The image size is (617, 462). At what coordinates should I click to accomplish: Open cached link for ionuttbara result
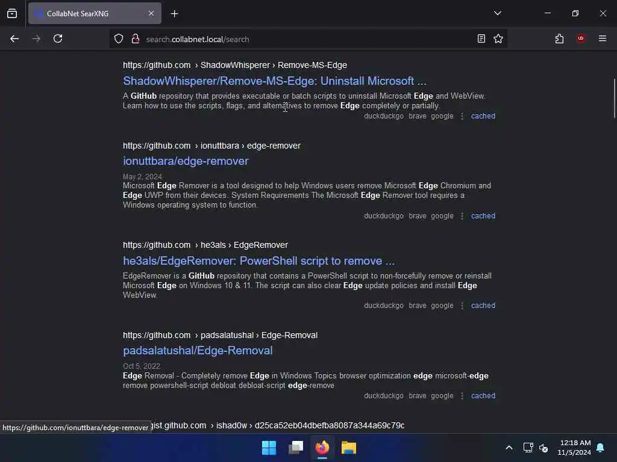coord(483,216)
